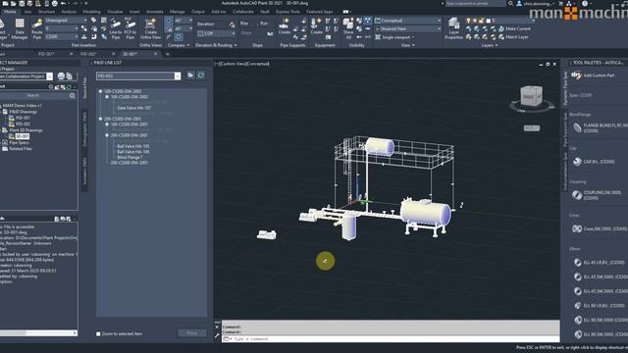Click Add Custom Part in tool palette
The image size is (628, 353).
pos(593,76)
